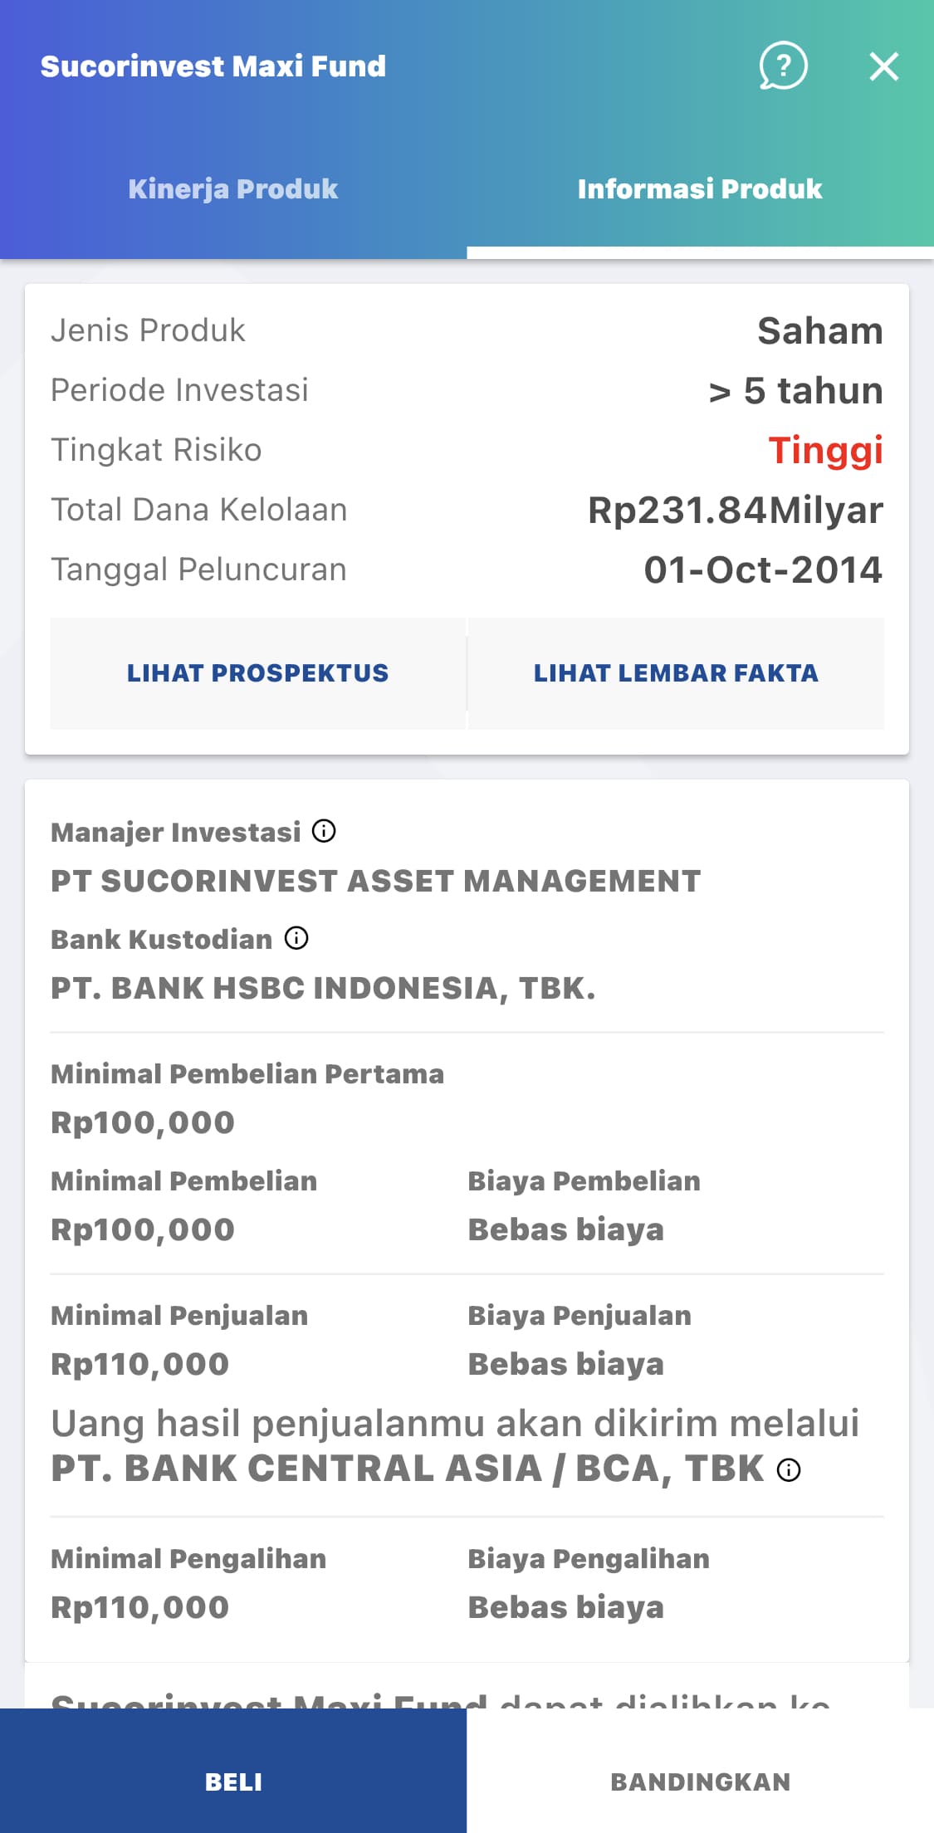Tap info icon next to BCA, TBK
This screenshot has width=934, height=1833.
[x=789, y=1470]
